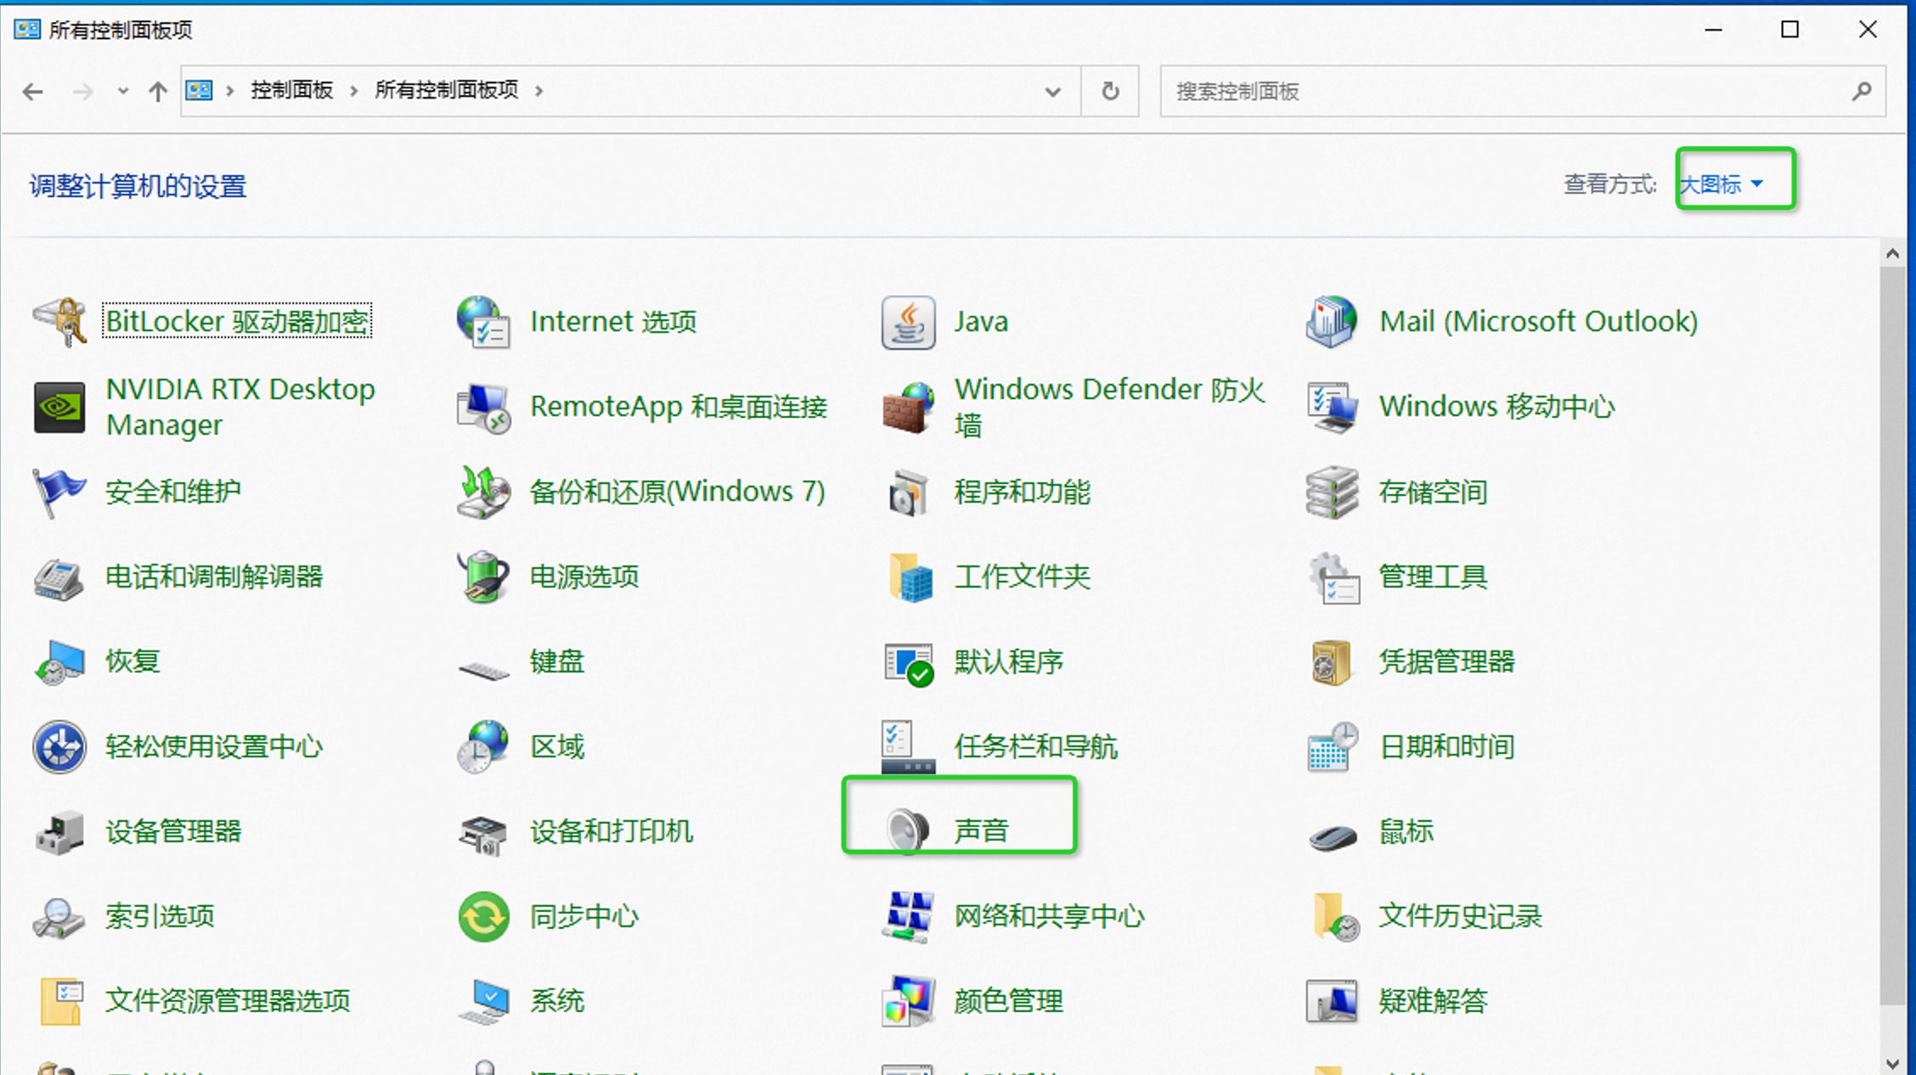1916x1075 pixels.
Task: Open the 轻松使用设置中心 icon
Action: click(59, 746)
